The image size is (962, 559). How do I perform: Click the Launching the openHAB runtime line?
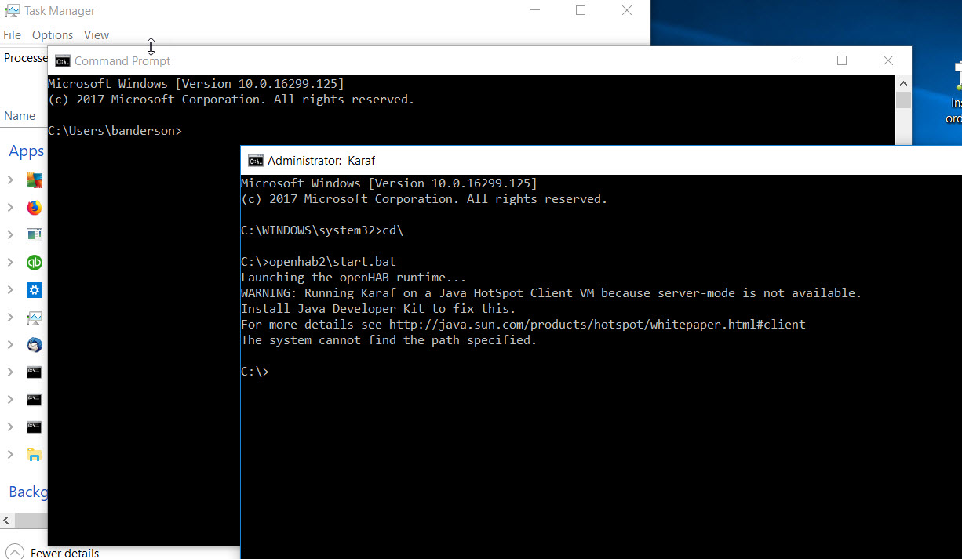click(x=354, y=278)
